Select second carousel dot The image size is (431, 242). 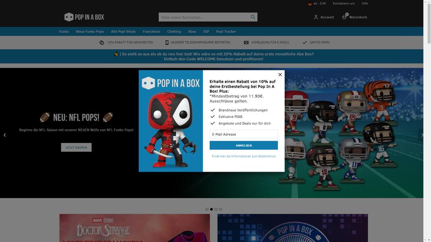[x=211, y=209]
